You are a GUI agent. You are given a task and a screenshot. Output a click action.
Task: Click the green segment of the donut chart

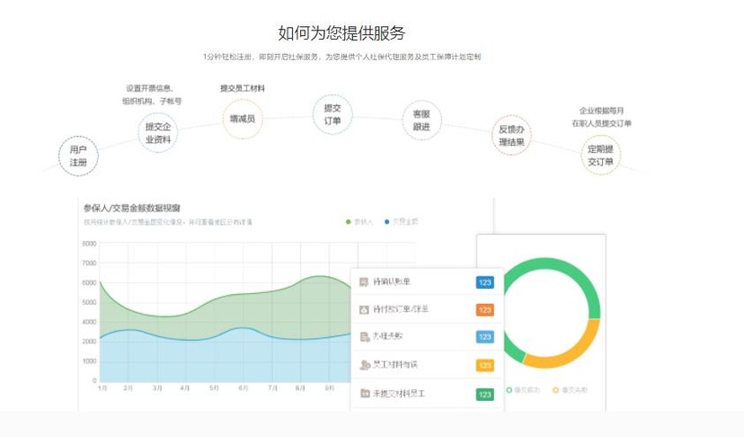coord(545,265)
